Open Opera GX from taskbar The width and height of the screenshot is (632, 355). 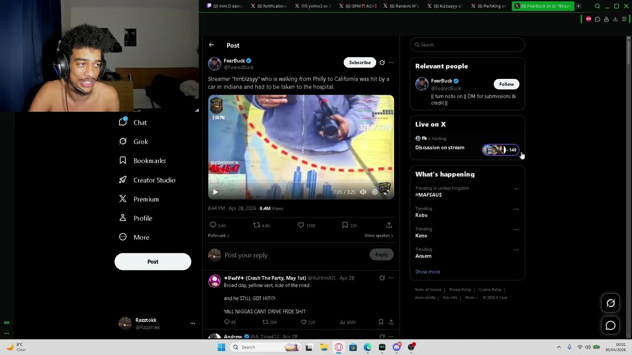click(x=339, y=347)
